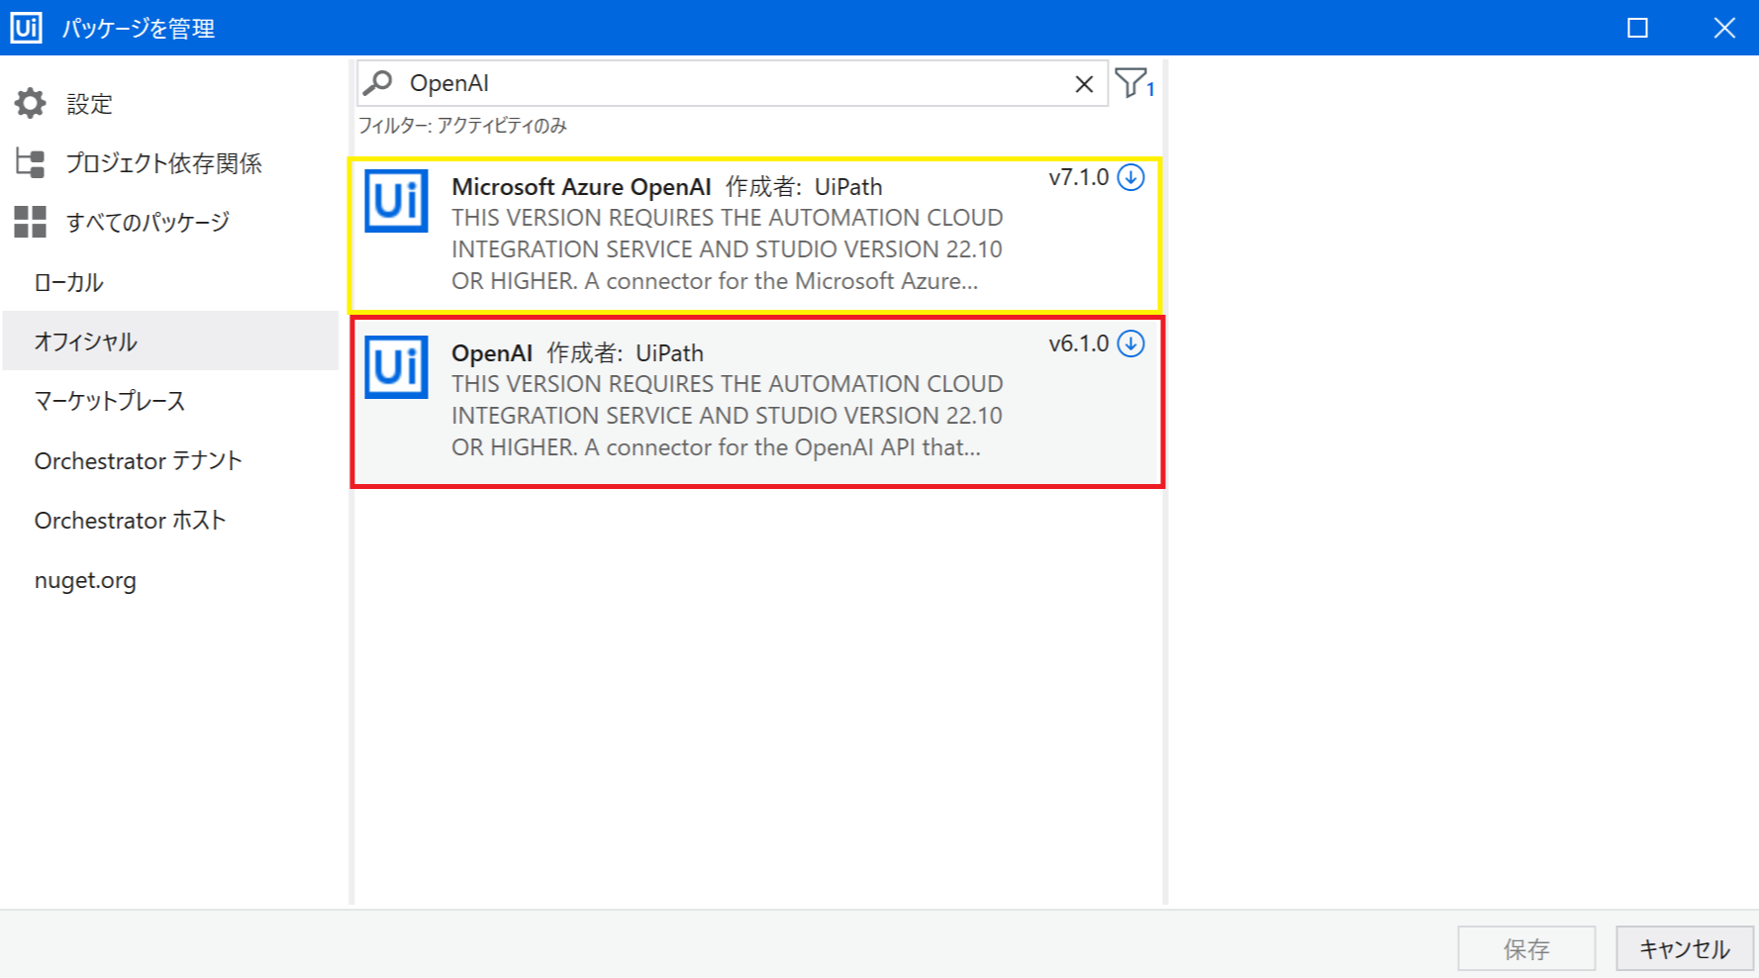
Task: Click the フィルター: アクティビティのみ label
Action: 462,126
